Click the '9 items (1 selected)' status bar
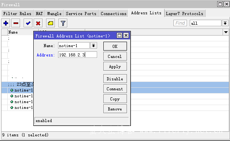This screenshot has height=141, width=230. (x=25, y=135)
